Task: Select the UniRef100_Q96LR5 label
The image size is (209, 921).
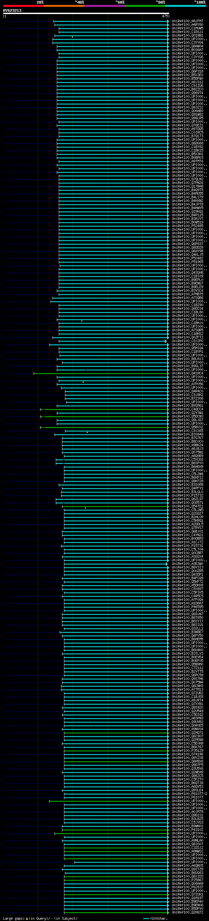Action: pyautogui.click(x=187, y=118)
